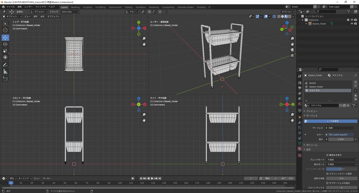Open the ブレンドモード dropdown
This screenshot has width=359, height=193.
tap(341, 160)
